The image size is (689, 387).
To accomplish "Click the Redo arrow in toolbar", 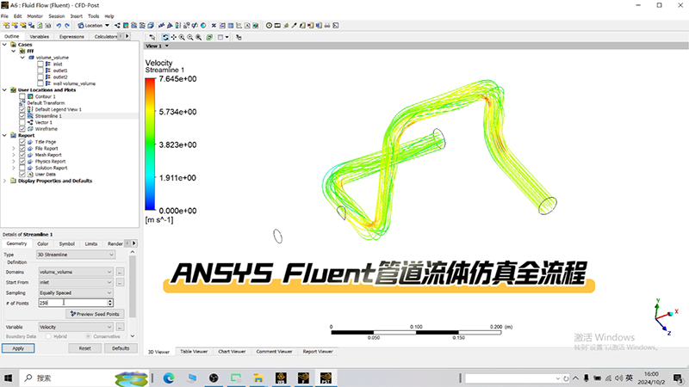I will [x=67, y=26].
